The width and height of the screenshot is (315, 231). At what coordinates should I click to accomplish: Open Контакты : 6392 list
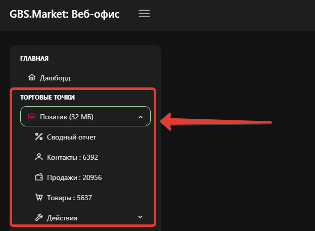pos(72,157)
